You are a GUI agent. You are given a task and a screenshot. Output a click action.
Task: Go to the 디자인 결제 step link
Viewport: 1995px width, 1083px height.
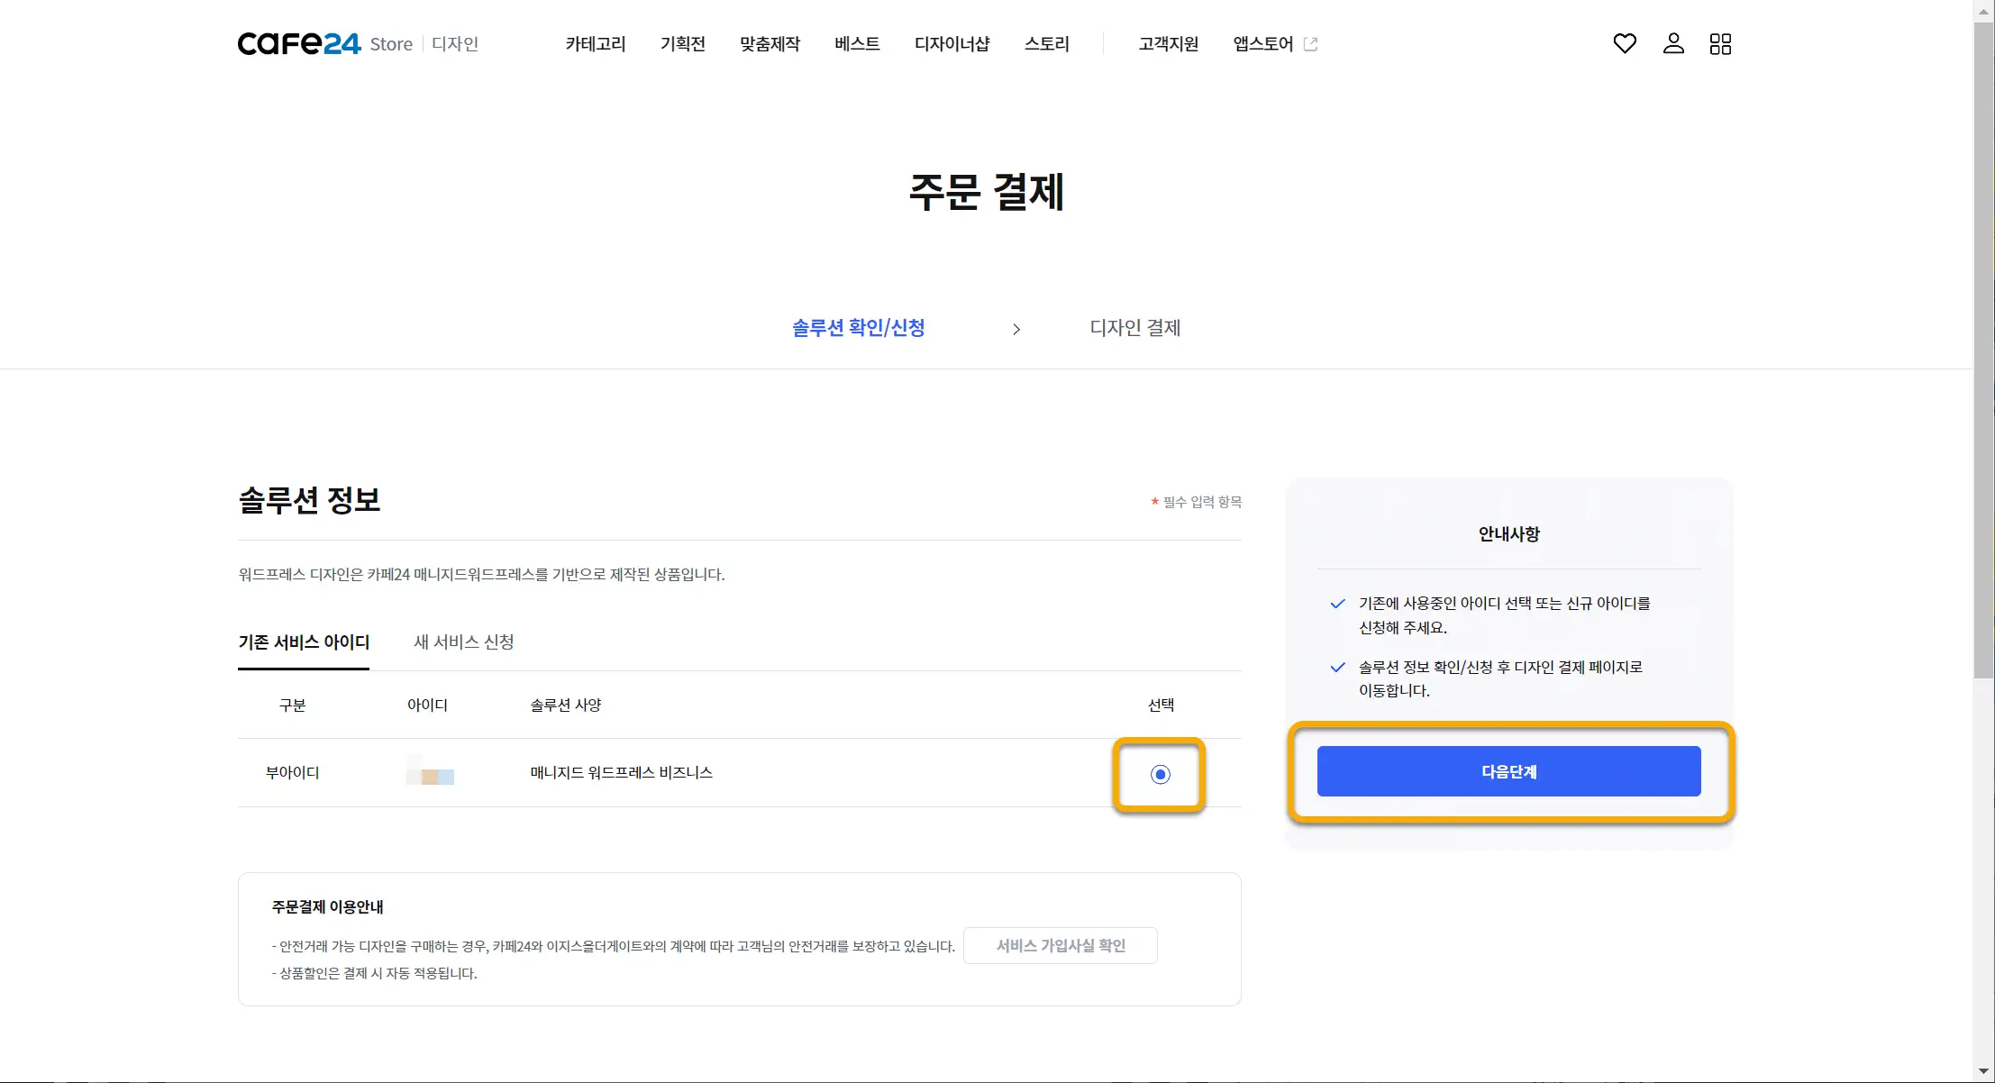[1134, 328]
